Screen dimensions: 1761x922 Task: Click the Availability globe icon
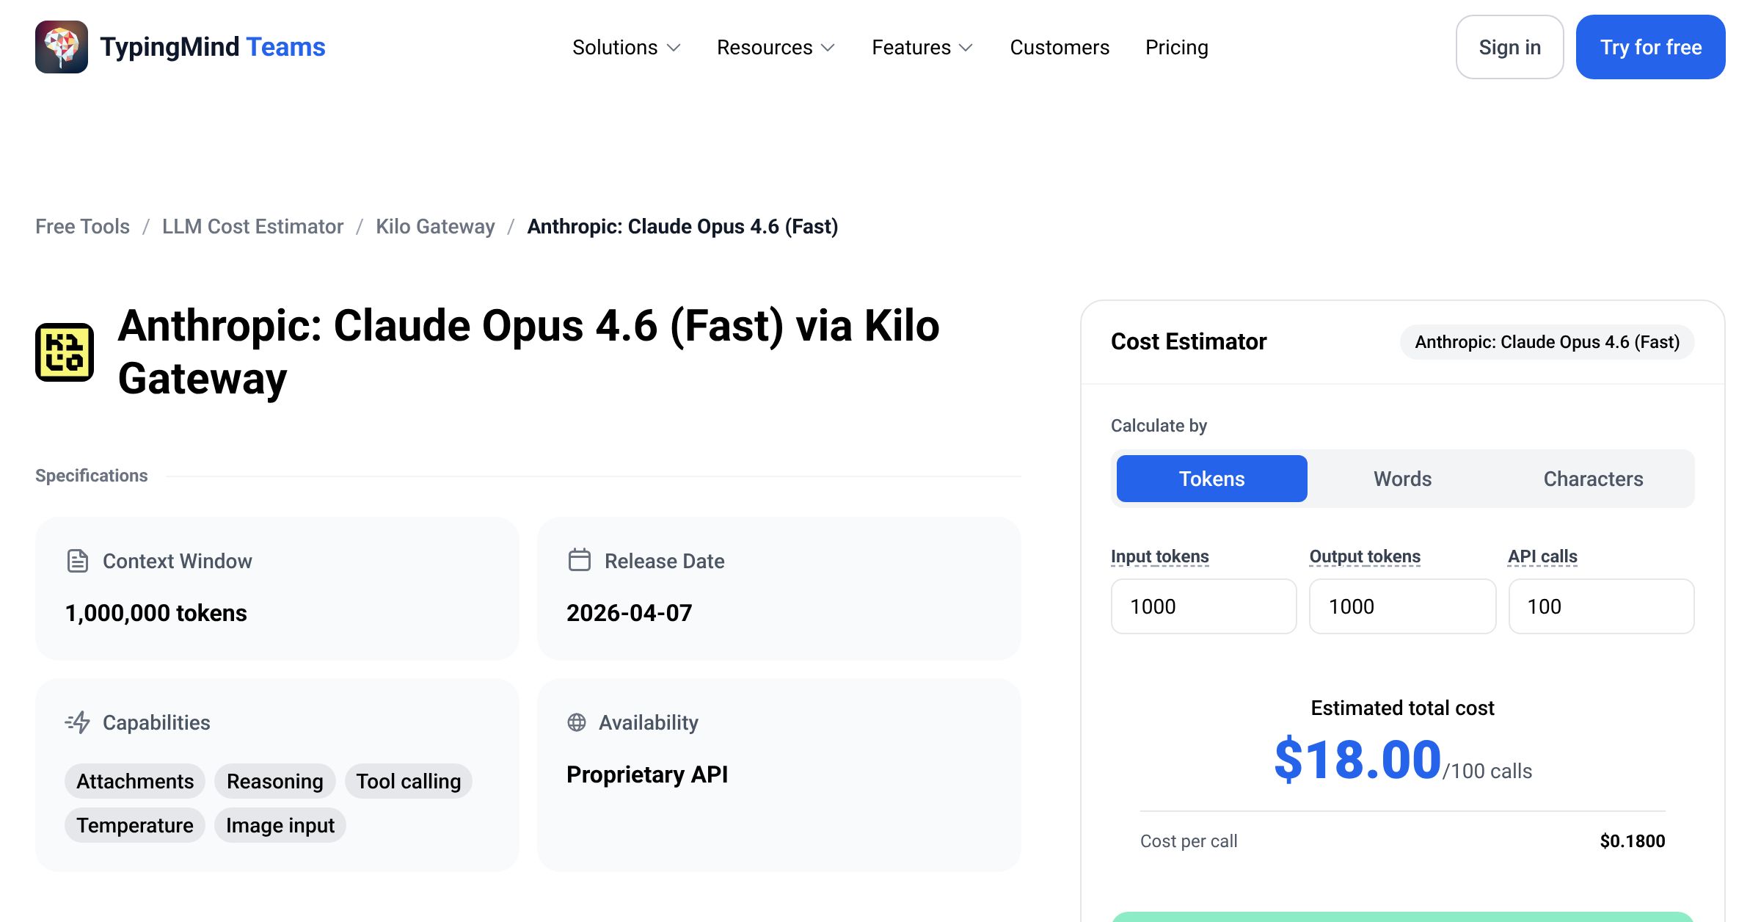pos(577,722)
